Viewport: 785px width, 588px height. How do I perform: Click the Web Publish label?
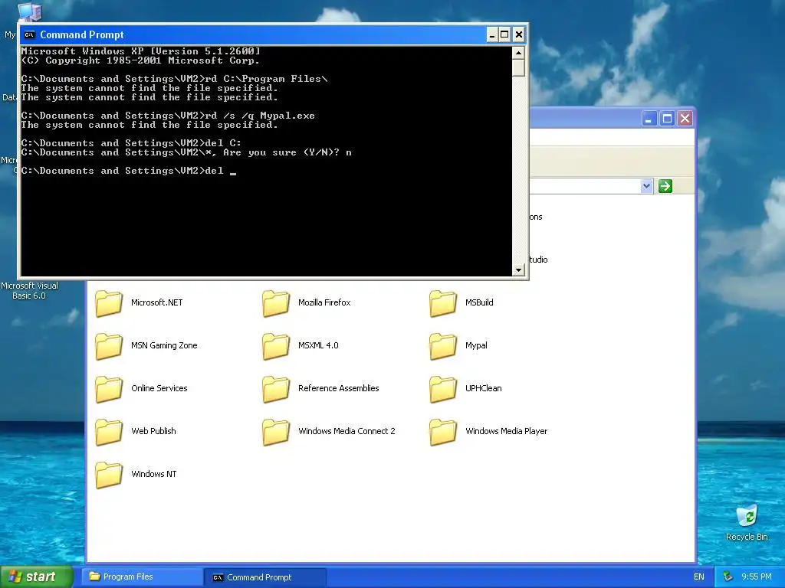pyautogui.click(x=153, y=431)
